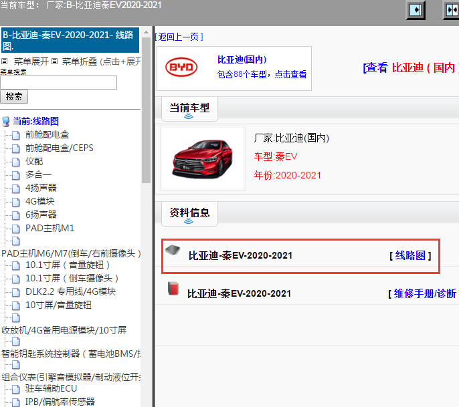This screenshot has height=407, width=459.
Task: Open 10.1寸屏（倒车摄像头）tree entry
Action: 72,278
